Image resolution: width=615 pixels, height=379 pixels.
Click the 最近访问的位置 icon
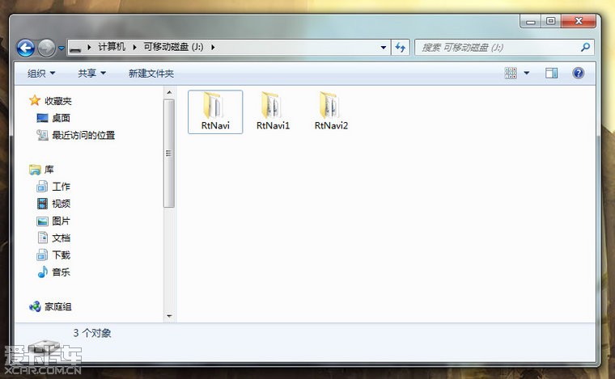click(42, 135)
